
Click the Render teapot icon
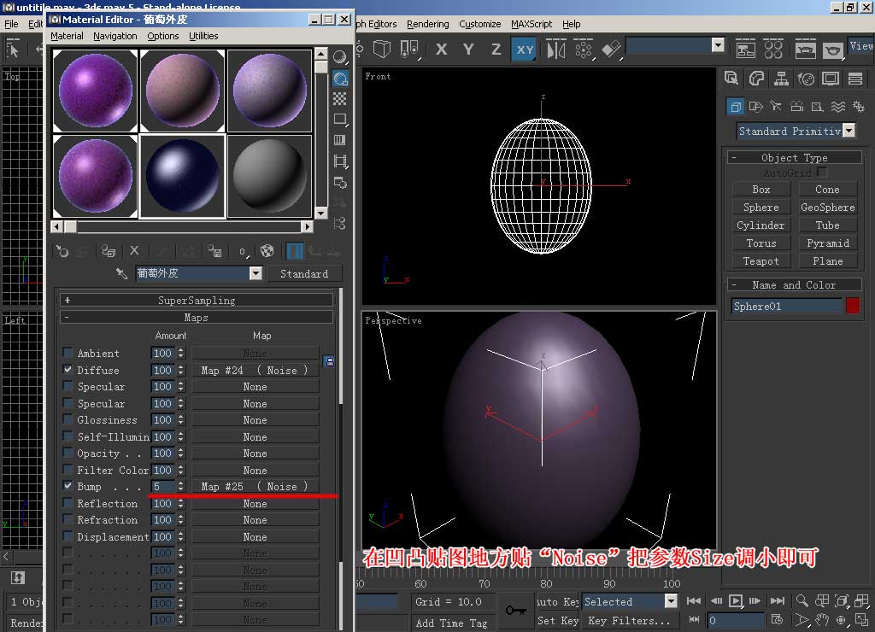[x=832, y=50]
